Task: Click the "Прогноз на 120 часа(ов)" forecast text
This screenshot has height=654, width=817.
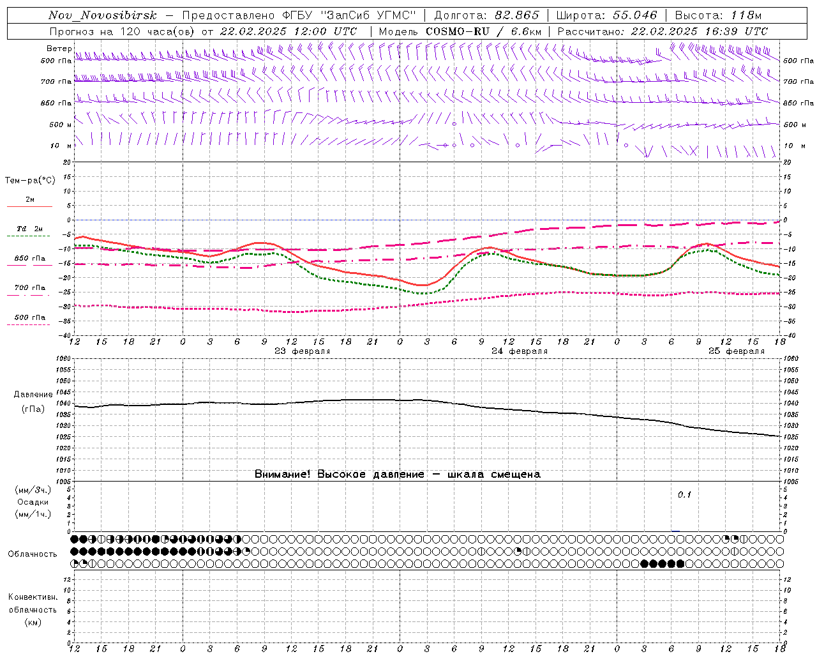Action: [x=123, y=31]
